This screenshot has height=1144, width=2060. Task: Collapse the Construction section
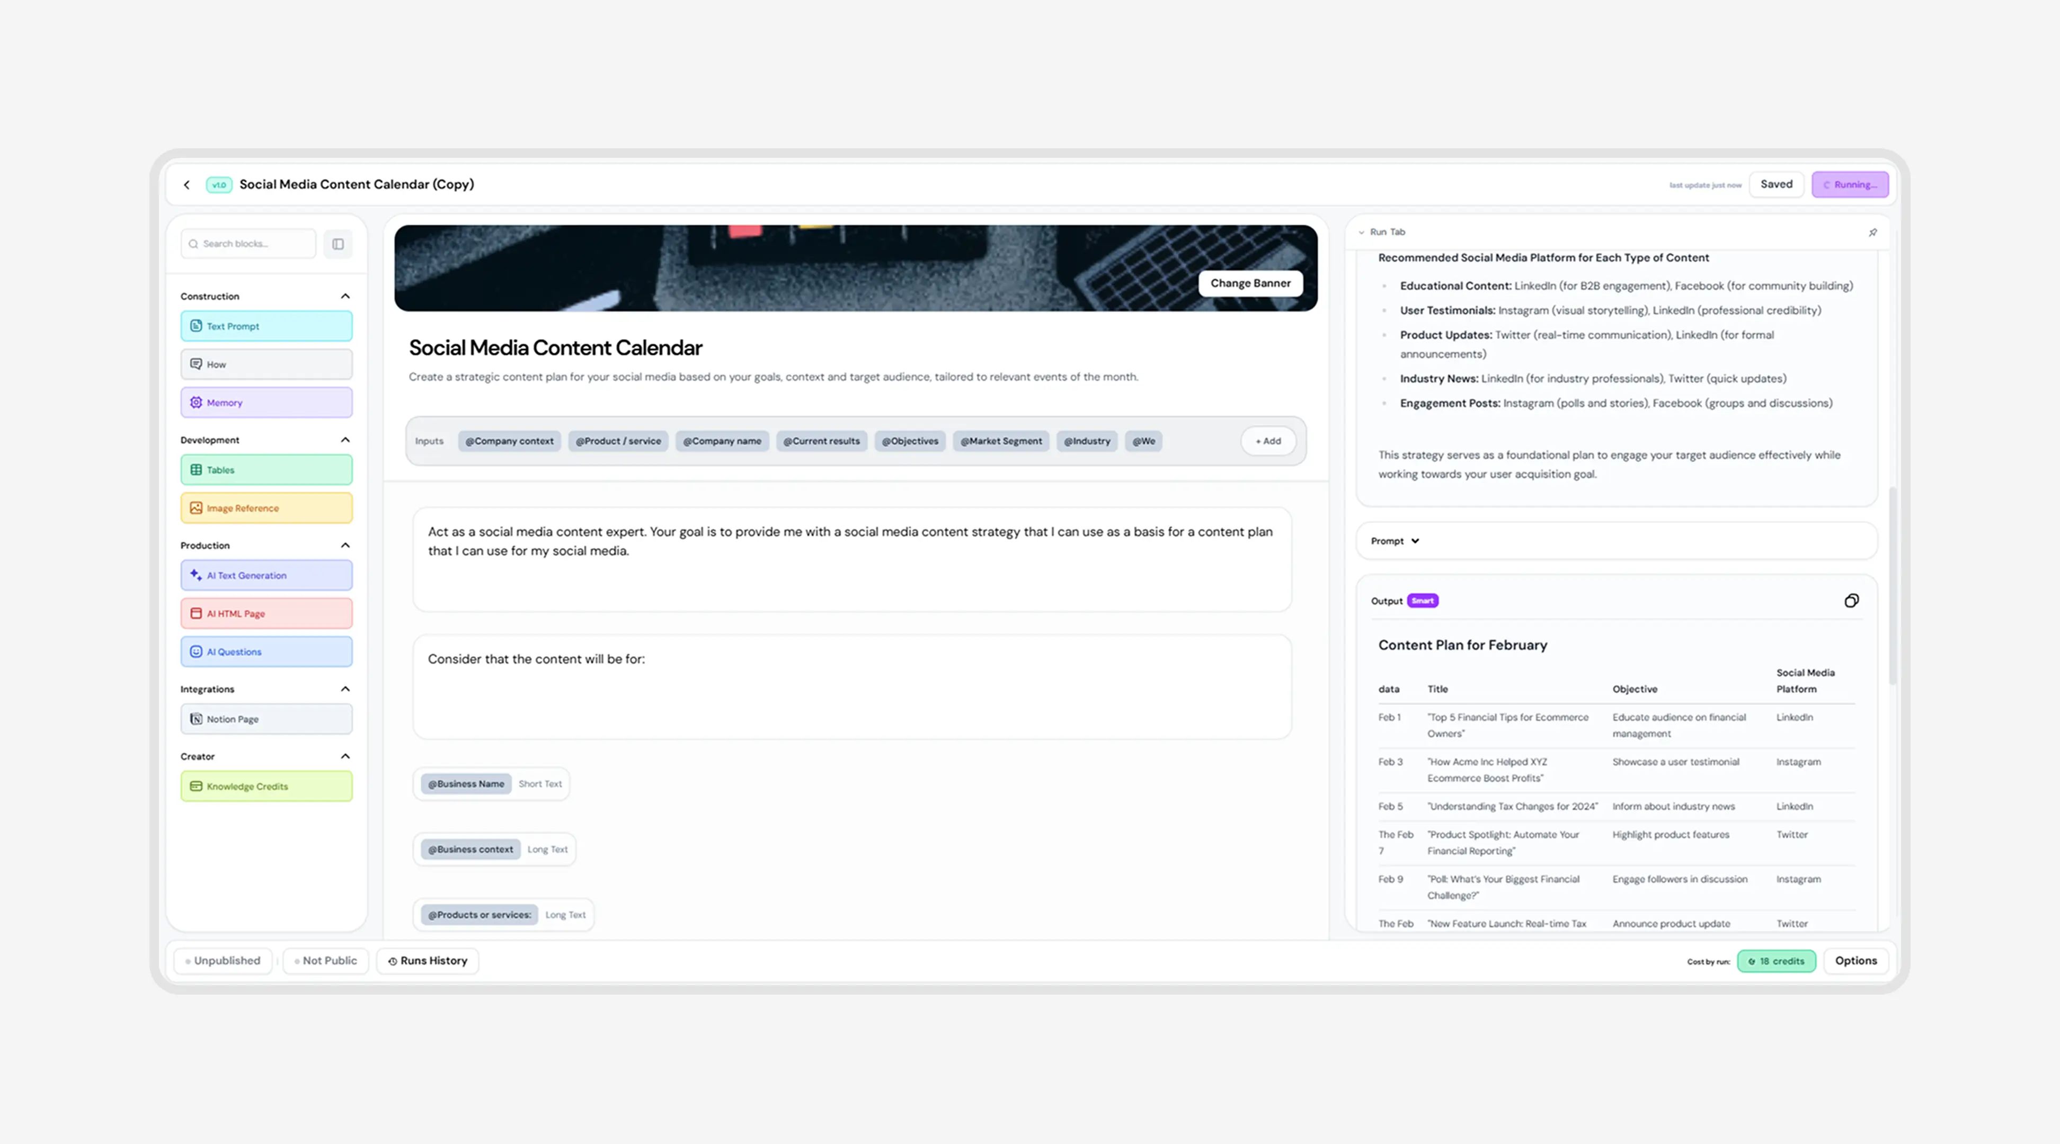(x=345, y=296)
